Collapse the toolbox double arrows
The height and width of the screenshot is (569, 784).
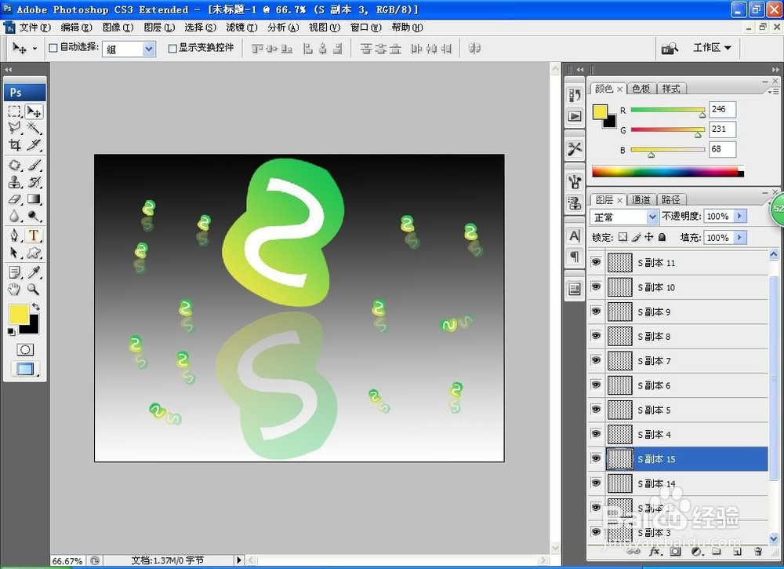click(x=8, y=69)
